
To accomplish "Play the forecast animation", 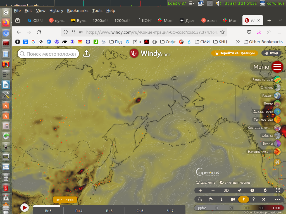I will [25, 208].
